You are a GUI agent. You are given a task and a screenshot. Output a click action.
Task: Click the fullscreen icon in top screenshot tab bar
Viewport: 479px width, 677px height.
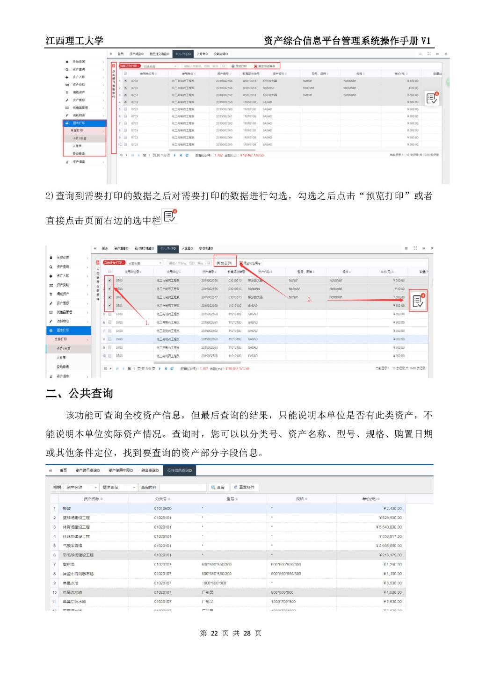[x=428, y=54]
